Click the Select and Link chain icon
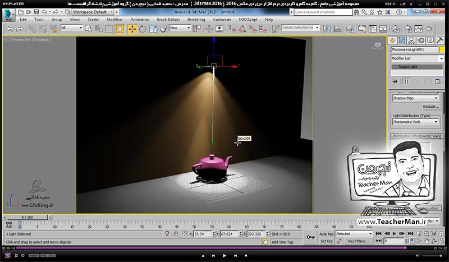 click(x=32, y=29)
